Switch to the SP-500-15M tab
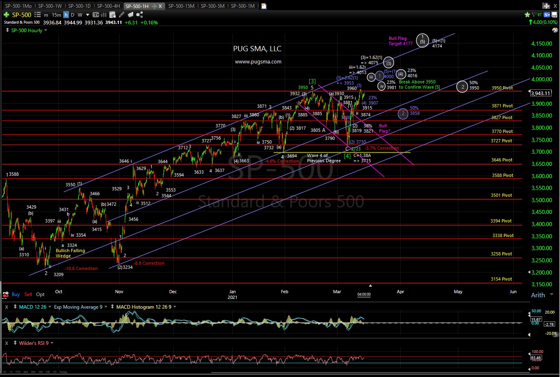Screen dimensions: 560x377 click(181, 6)
